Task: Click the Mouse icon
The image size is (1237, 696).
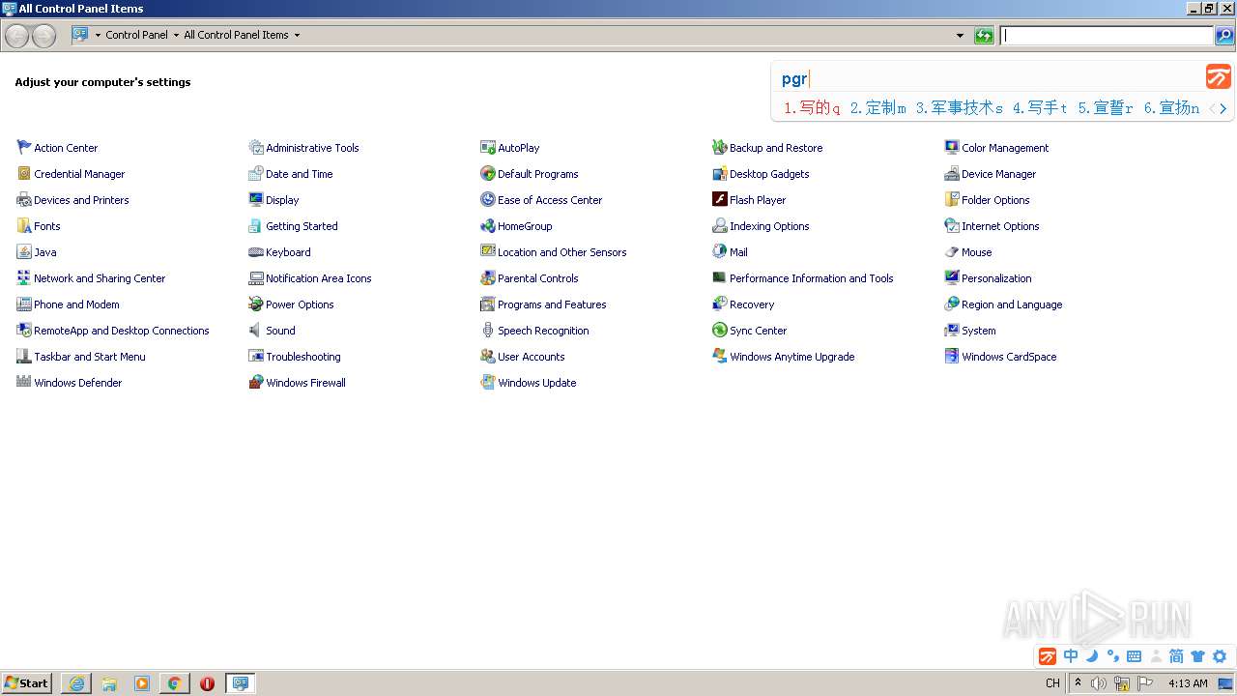Action: (952, 251)
